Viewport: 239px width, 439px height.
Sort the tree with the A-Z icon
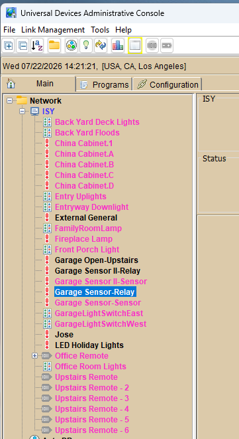[37, 45]
